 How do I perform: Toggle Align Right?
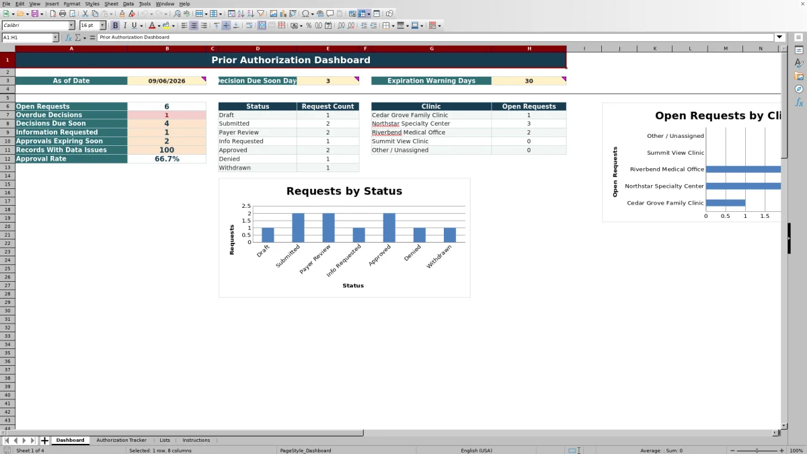point(204,26)
